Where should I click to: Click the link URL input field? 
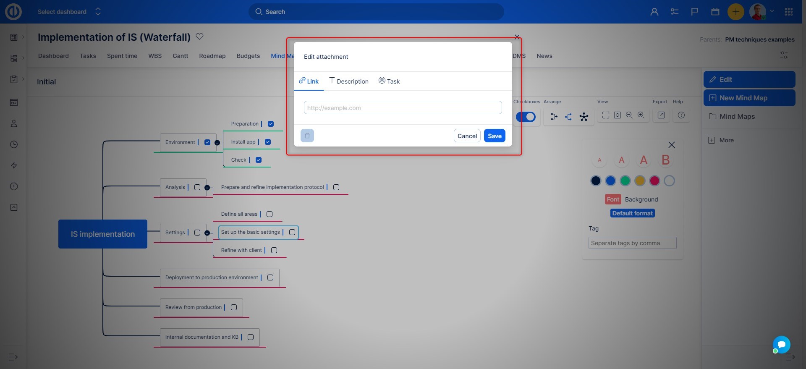click(403, 107)
